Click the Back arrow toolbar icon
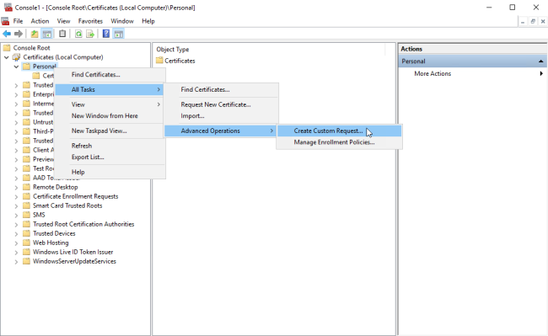 pos(7,34)
